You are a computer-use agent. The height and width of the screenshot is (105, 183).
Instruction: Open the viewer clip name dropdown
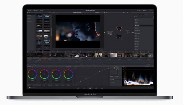(x=77, y=12)
